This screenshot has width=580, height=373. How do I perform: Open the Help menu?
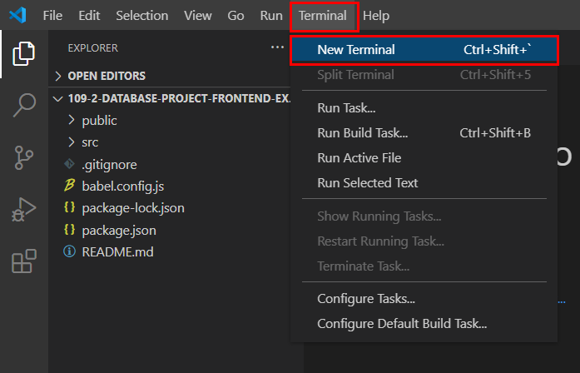click(x=376, y=16)
